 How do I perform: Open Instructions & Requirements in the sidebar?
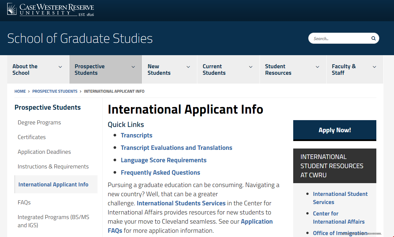(53, 166)
